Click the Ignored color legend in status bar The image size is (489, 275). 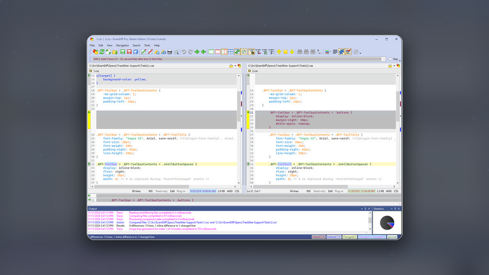coord(392,237)
